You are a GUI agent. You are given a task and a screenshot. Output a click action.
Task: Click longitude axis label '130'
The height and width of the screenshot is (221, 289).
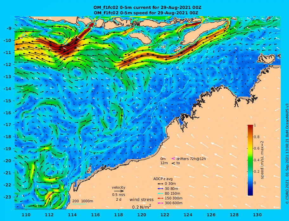pyautogui.click(x=258, y=215)
